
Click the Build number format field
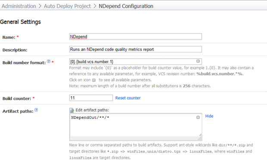pos(135,62)
